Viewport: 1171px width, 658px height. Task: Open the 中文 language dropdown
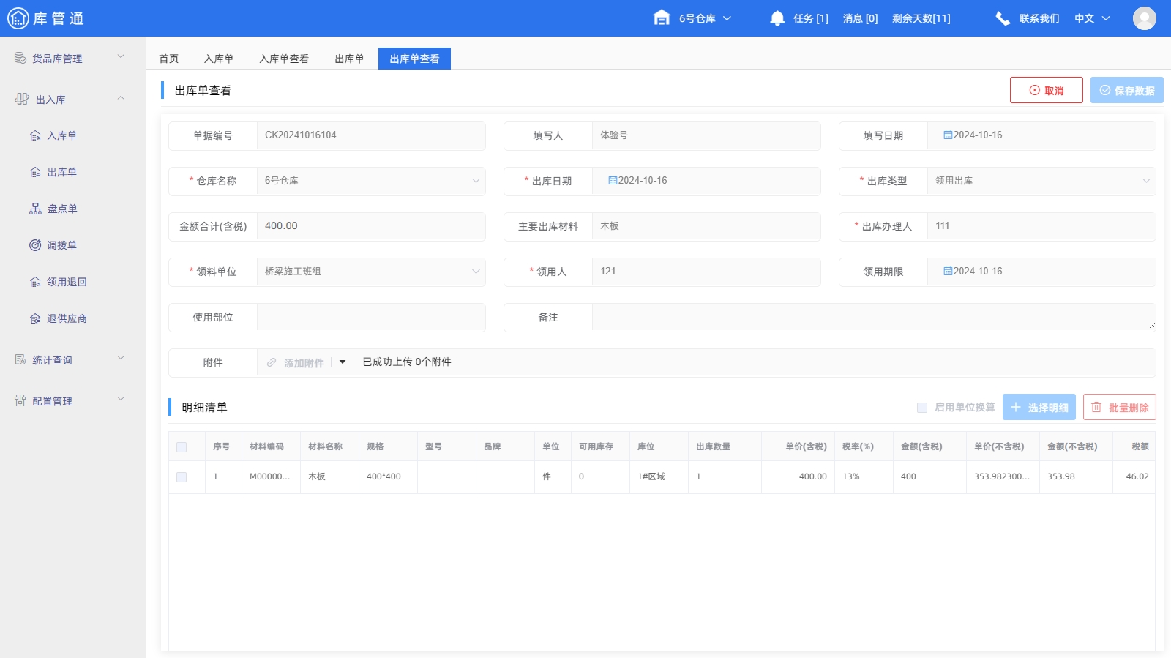pyautogui.click(x=1092, y=18)
